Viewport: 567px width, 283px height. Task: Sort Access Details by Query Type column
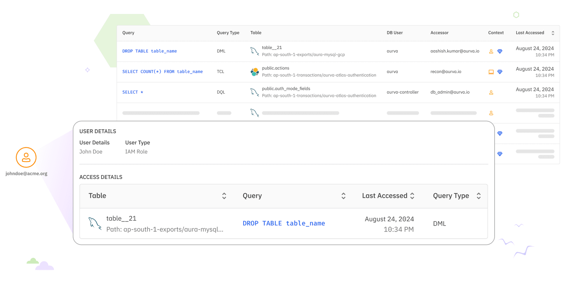pyautogui.click(x=478, y=196)
